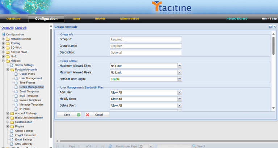
Task: Open the Reports menu
Action: point(100,19)
